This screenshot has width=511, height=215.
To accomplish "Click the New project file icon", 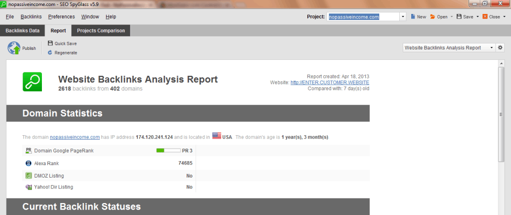I will point(413,16).
